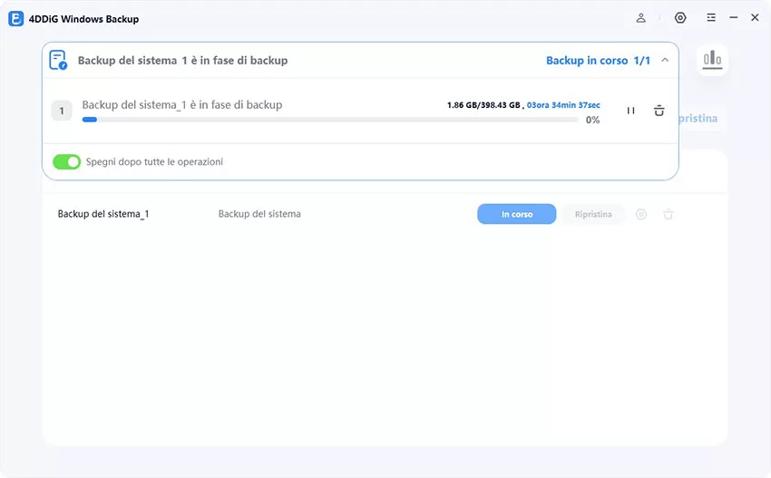The width and height of the screenshot is (771, 478).
Task: Close the 4DDiG Windows Backup window
Action: (x=755, y=18)
